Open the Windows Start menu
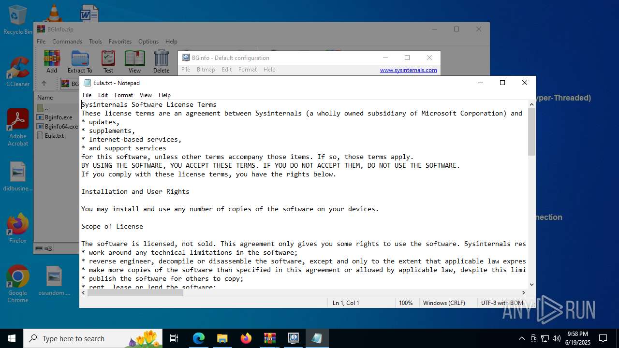Screen dimensions: 619x348 click(x=12, y=338)
